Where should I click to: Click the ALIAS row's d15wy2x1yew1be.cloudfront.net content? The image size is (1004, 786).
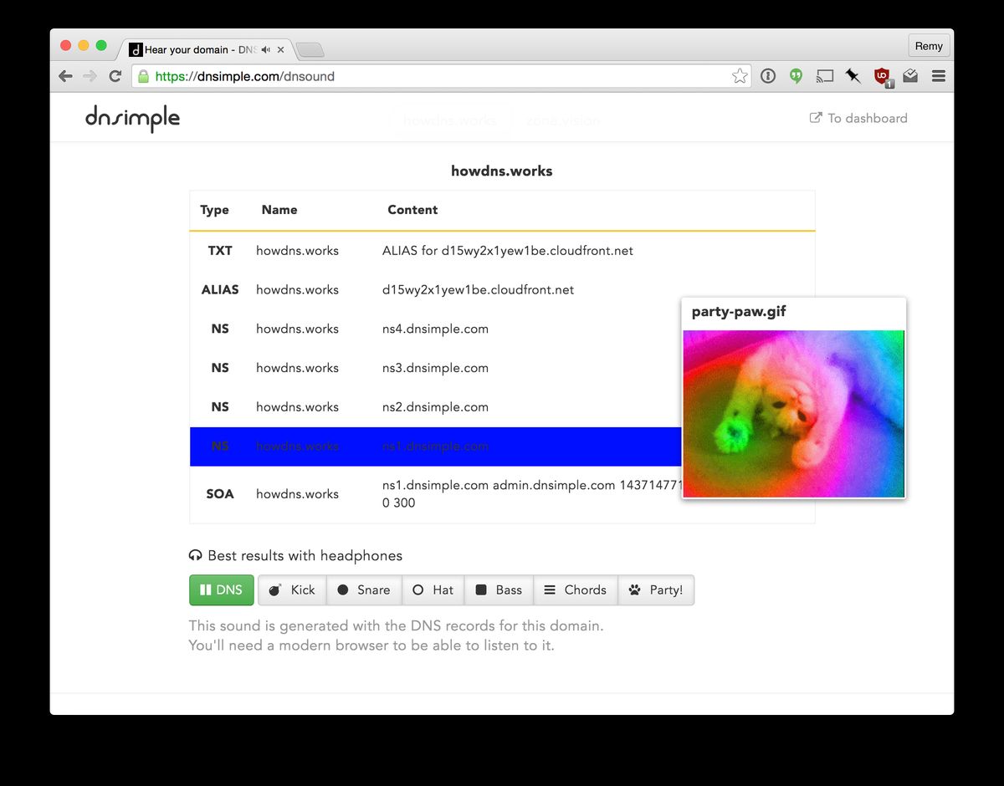478,289
